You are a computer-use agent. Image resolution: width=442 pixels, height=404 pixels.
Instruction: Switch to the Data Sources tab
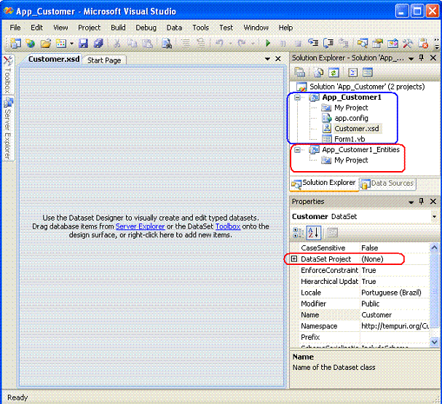coord(388,183)
